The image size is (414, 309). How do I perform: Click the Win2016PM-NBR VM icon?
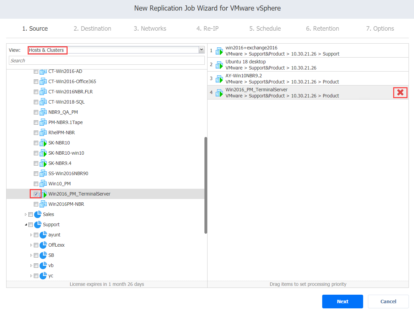tap(43, 204)
